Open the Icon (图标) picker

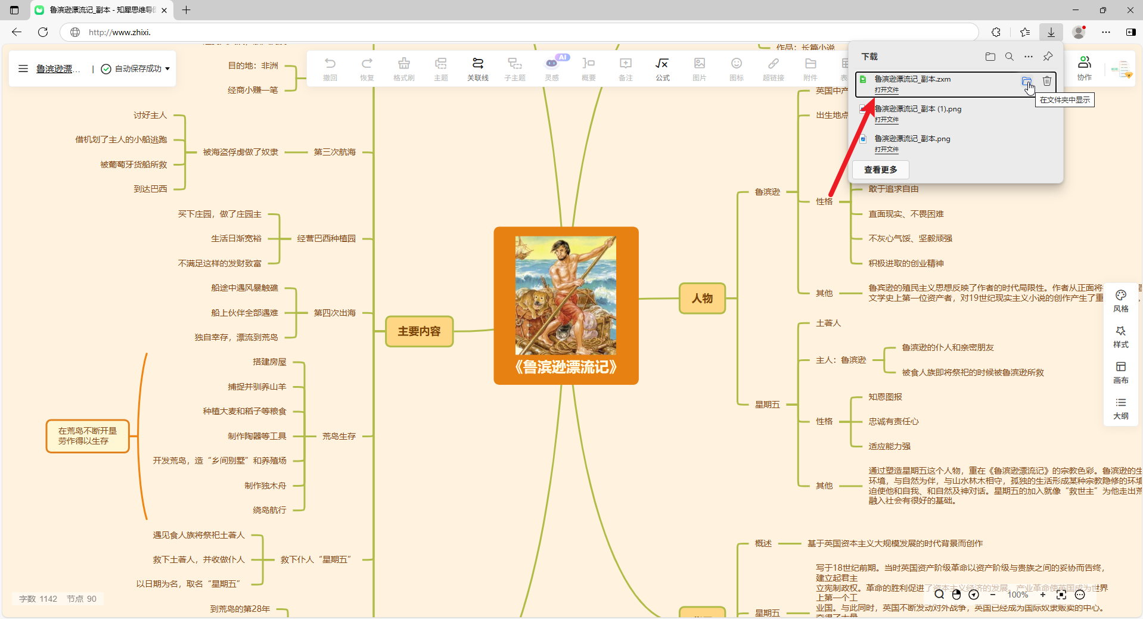737,69
